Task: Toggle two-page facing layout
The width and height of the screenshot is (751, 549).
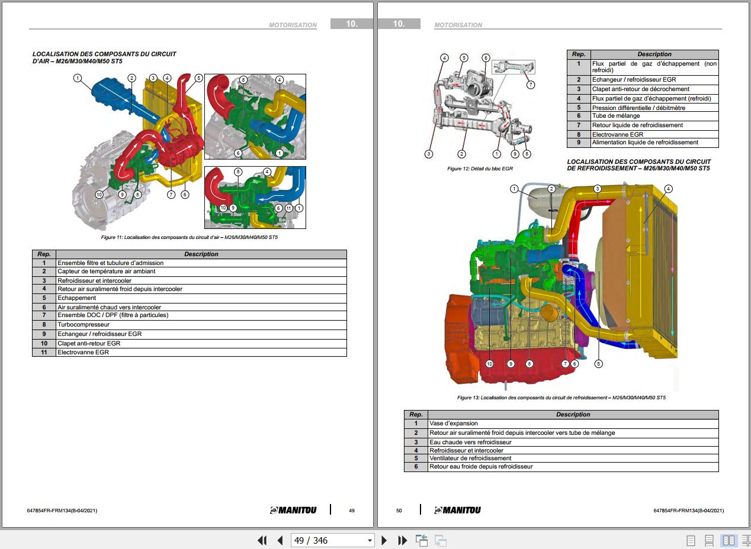Action: click(728, 540)
